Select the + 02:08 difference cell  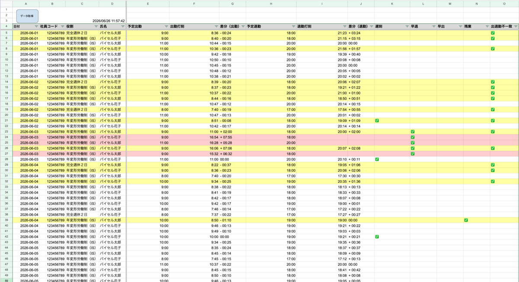point(361,148)
